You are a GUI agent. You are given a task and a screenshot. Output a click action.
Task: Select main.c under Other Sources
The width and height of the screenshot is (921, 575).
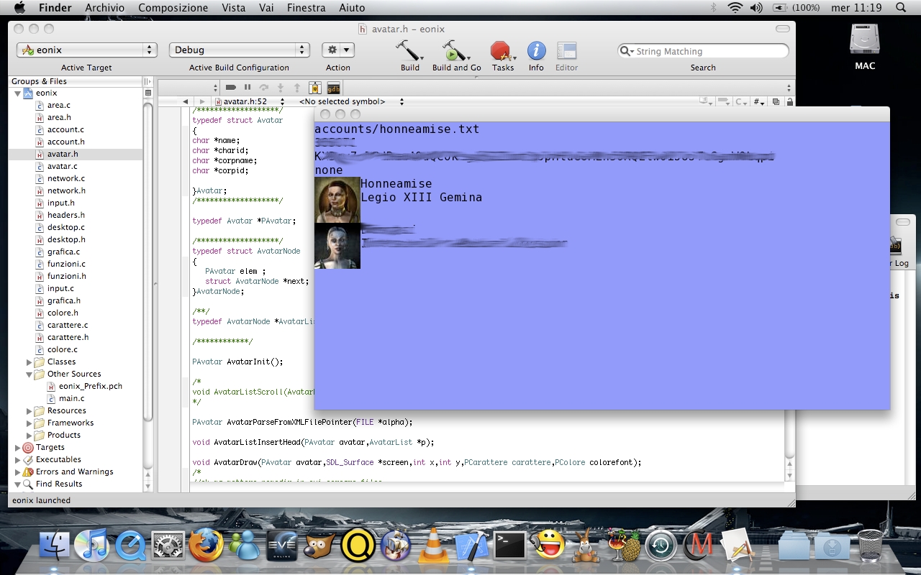(x=71, y=398)
